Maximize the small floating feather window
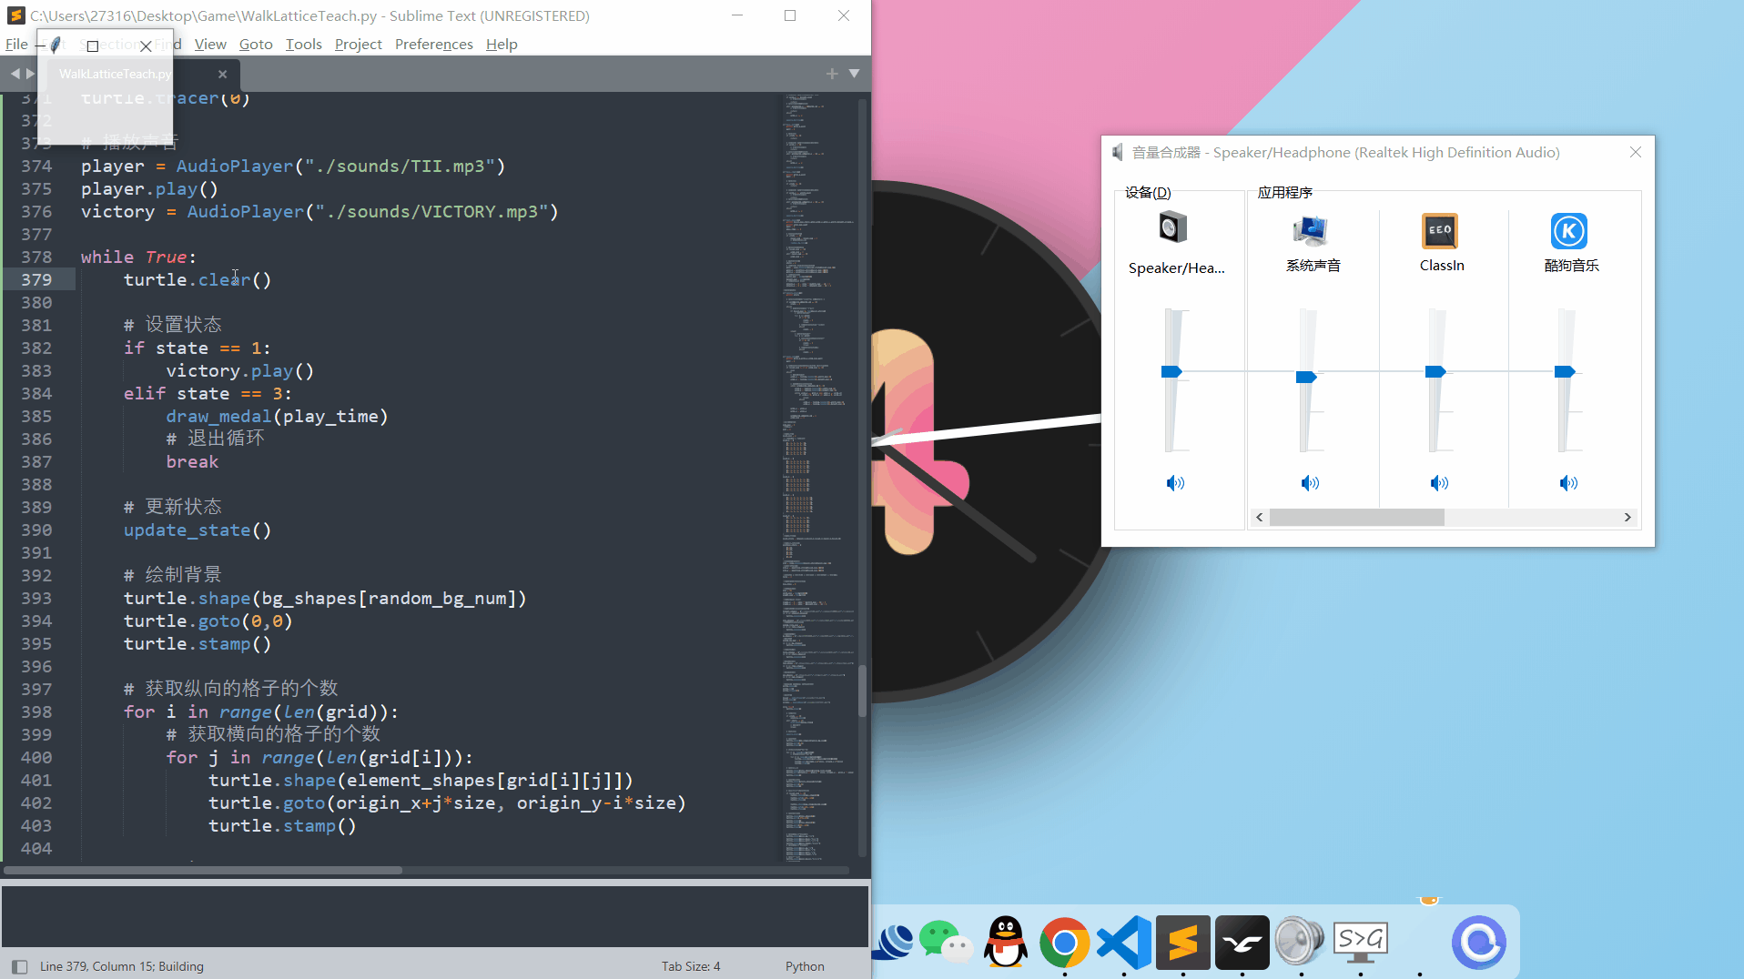Screen dimensions: 1744x979 click(92, 45)
